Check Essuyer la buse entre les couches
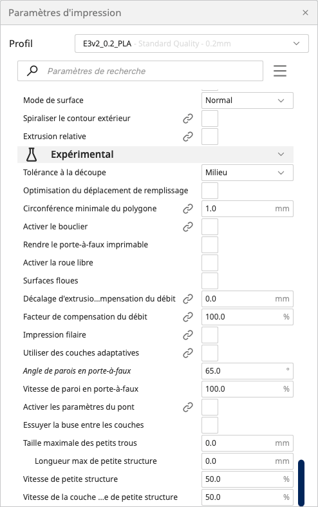The width and height of the screenshot is (318, 507). (x=210, y=425)
